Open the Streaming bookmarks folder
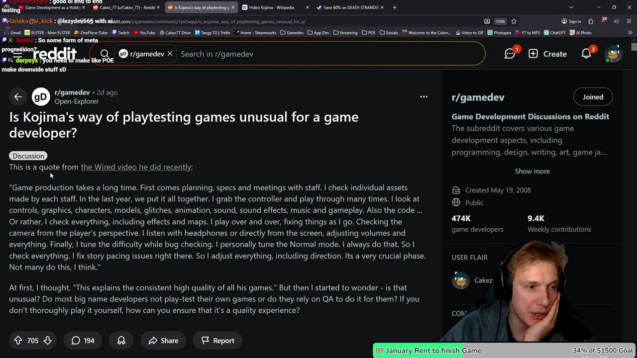Image resolution: width=637 pixels, height=358 pixels. point(345,33)
